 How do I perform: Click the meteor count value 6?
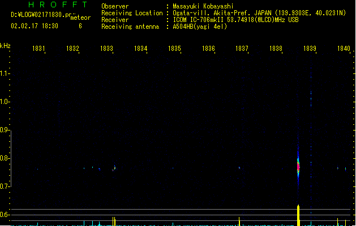coord(80,26)
